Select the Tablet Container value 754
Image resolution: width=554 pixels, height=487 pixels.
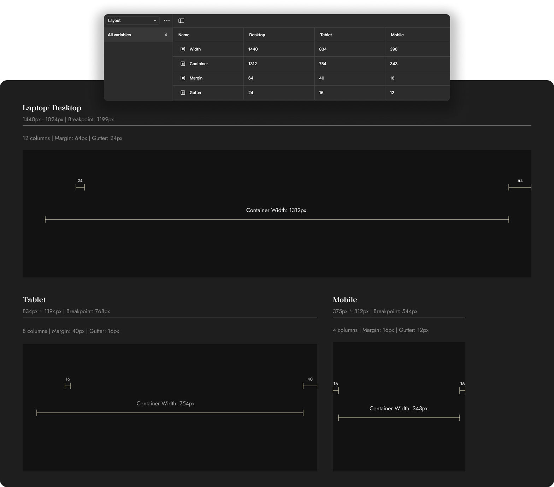click(x=323, y=64)
